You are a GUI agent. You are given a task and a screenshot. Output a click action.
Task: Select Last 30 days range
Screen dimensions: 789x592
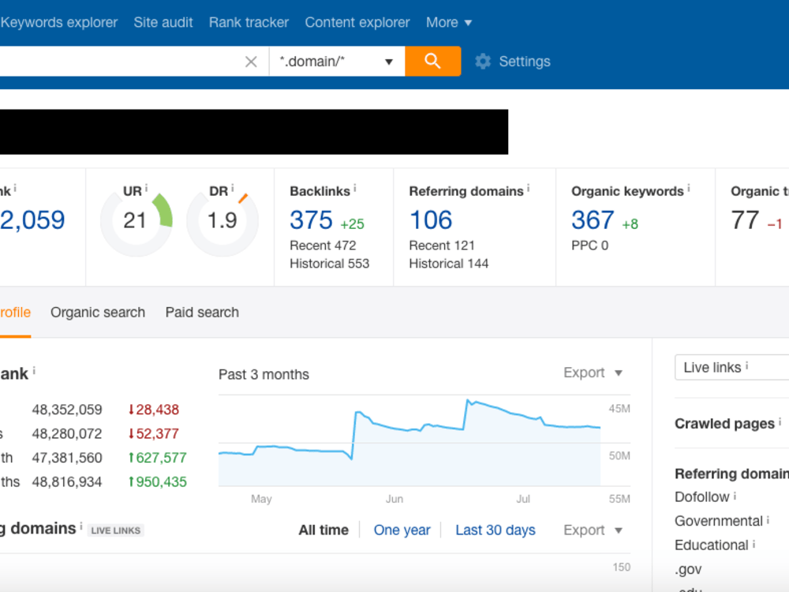pos(495,530)
